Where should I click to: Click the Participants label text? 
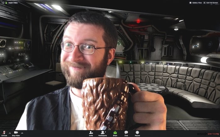102,136
